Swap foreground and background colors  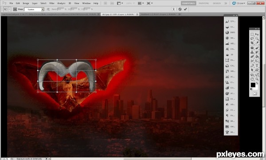[257, 83]
